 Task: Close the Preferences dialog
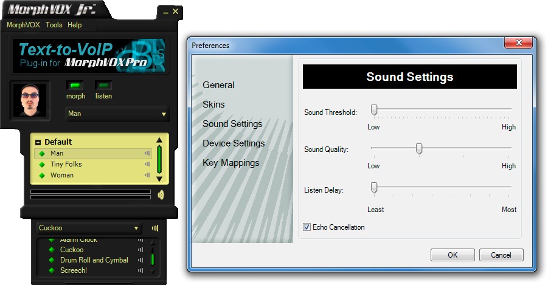519,43
